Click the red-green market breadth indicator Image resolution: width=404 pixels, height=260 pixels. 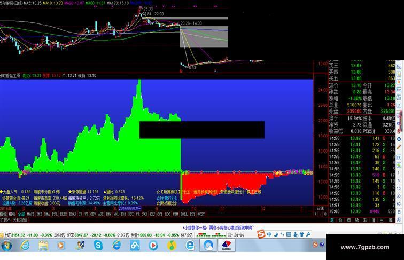(x=211, y=235)
